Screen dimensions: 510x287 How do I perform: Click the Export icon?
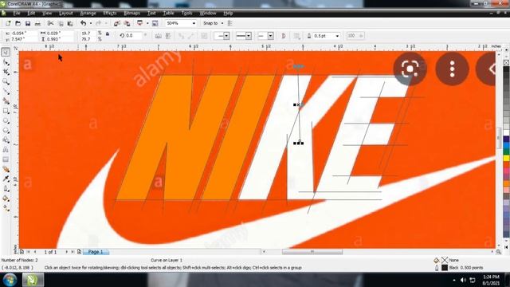tap(127, 23)
